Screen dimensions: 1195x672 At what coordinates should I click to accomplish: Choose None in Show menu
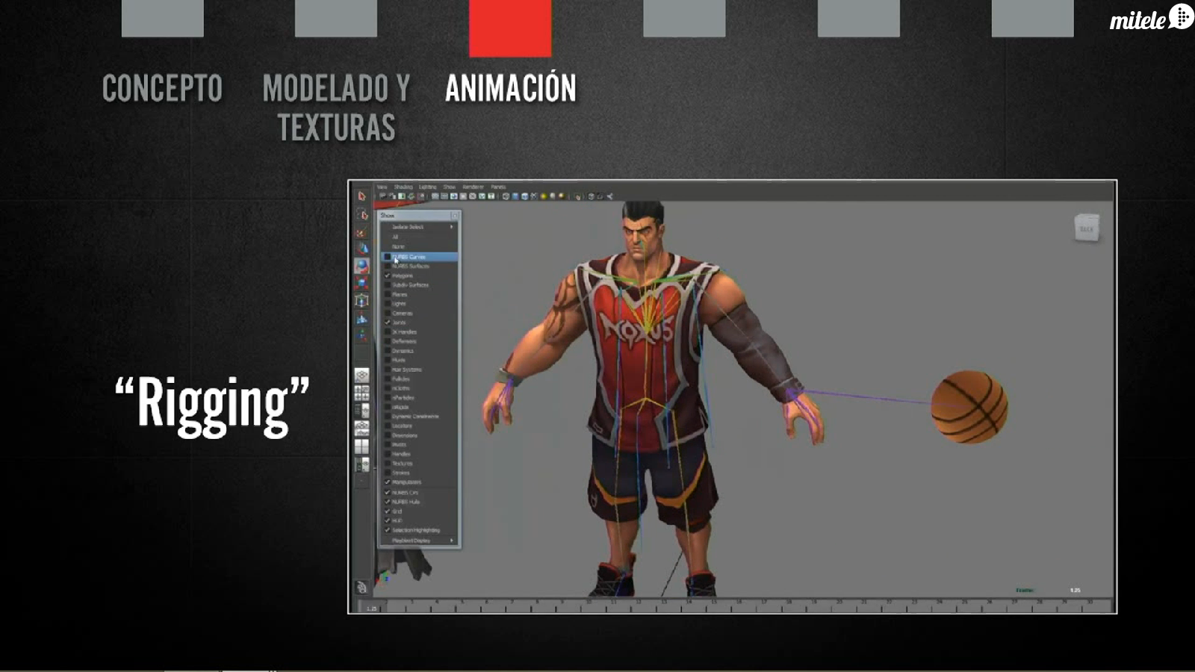click(419, 246)
